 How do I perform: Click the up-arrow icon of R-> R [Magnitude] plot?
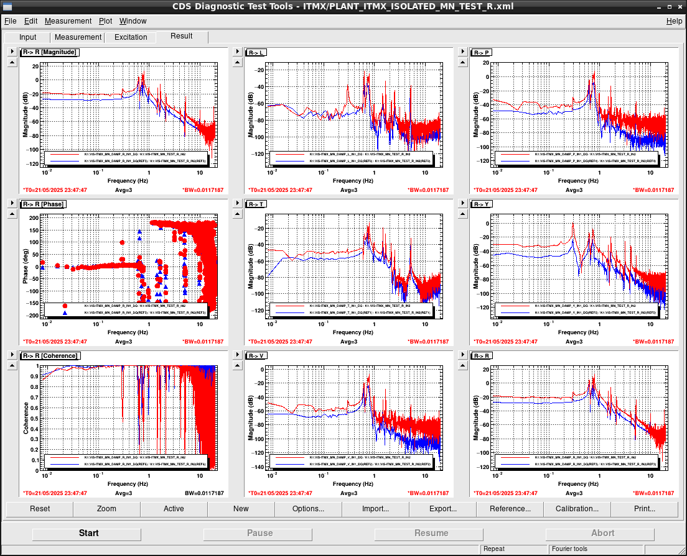coord(12,63)
